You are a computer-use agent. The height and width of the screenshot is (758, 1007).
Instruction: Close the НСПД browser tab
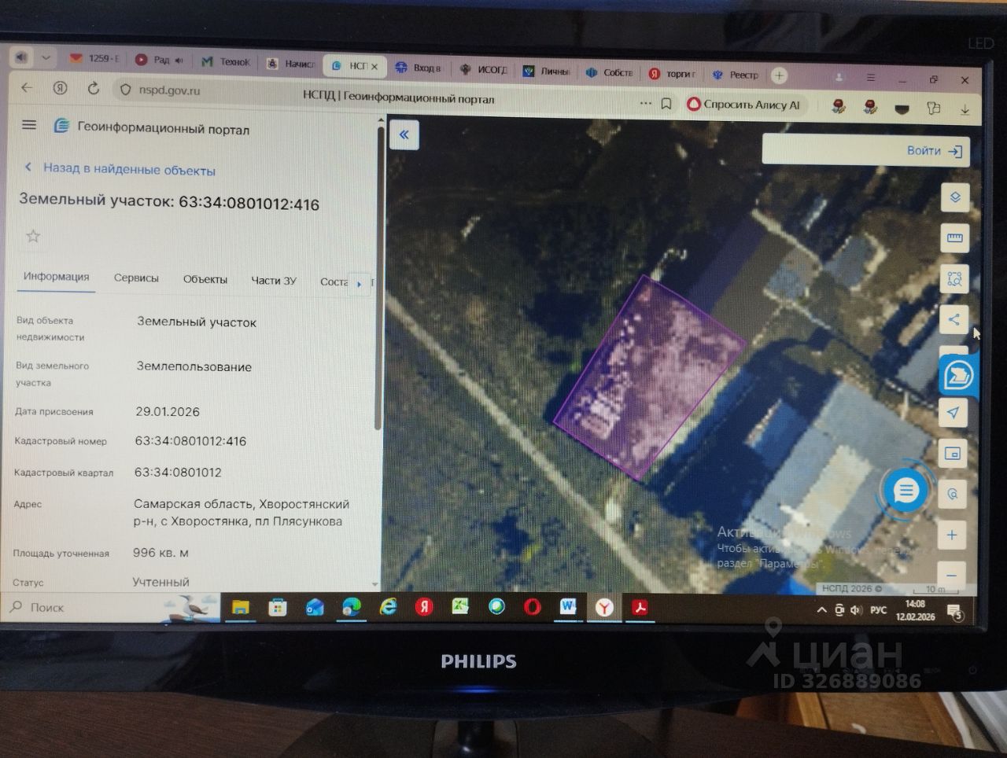click(x=374, y=66)
